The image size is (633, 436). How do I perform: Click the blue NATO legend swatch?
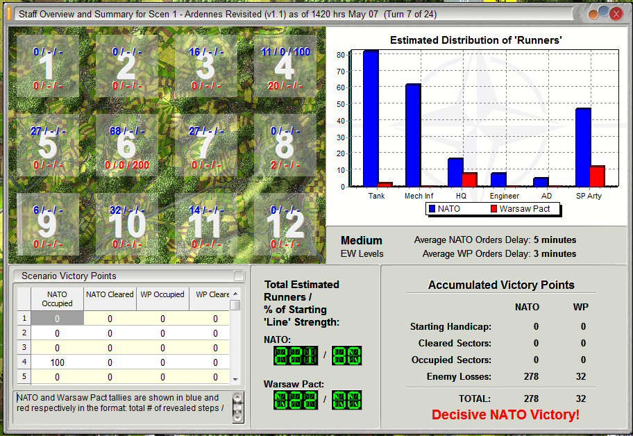[432, 209]
